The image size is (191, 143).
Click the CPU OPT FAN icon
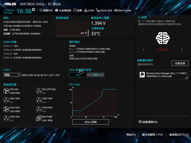click(39, 91)
